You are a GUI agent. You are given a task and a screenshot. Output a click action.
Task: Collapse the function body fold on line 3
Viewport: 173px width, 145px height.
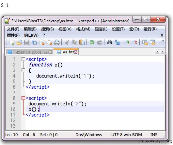tap(23, 70)
